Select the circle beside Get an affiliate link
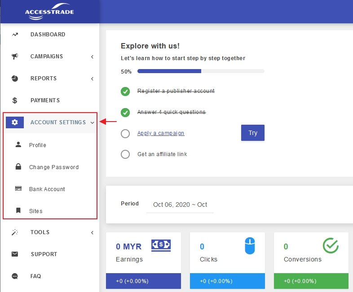This screenshot has height=292, width=353. (x=125, y=154)
